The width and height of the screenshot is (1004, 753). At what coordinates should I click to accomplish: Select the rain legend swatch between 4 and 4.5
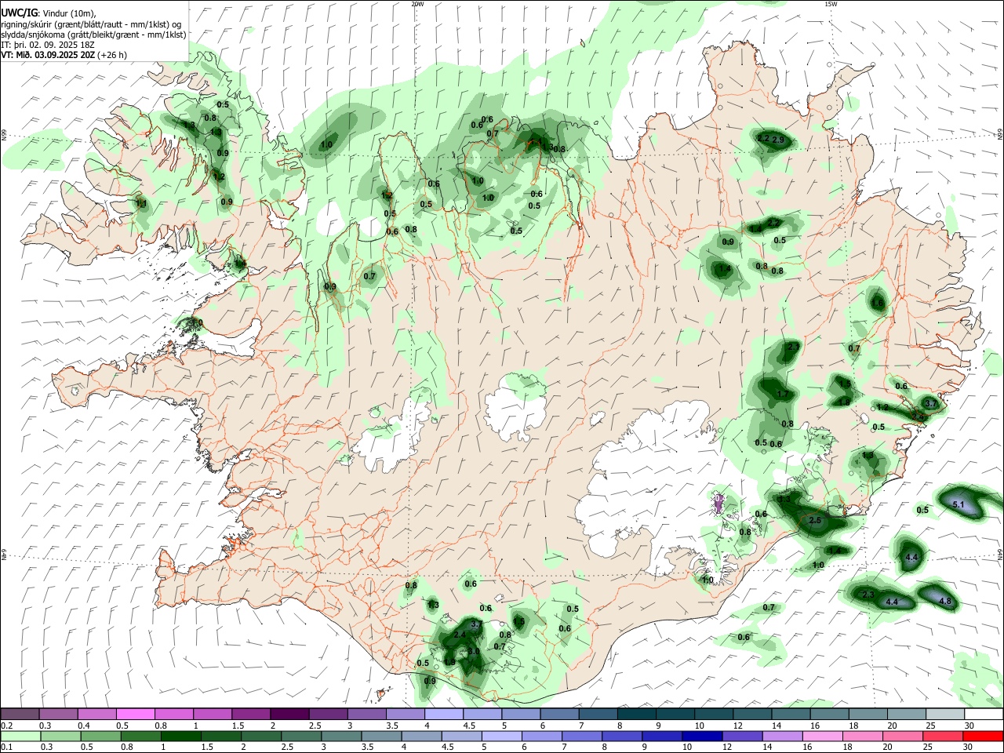[x=421, y=737]
